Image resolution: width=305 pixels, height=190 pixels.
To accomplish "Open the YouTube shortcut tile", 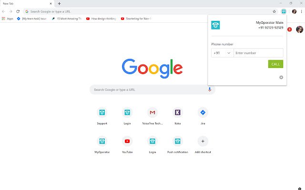I will [127, 144].
